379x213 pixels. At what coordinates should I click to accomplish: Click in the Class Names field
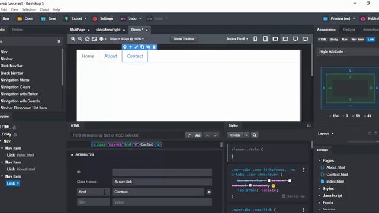[162, 182]
